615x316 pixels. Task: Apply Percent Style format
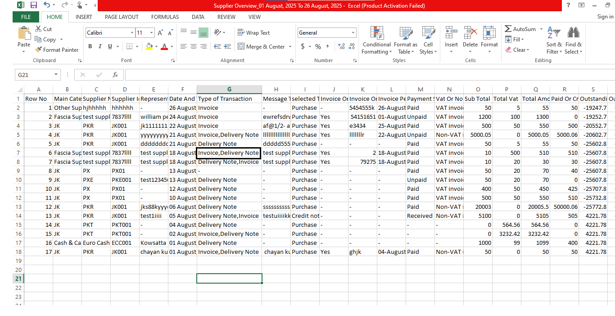[x=318, y=46]
